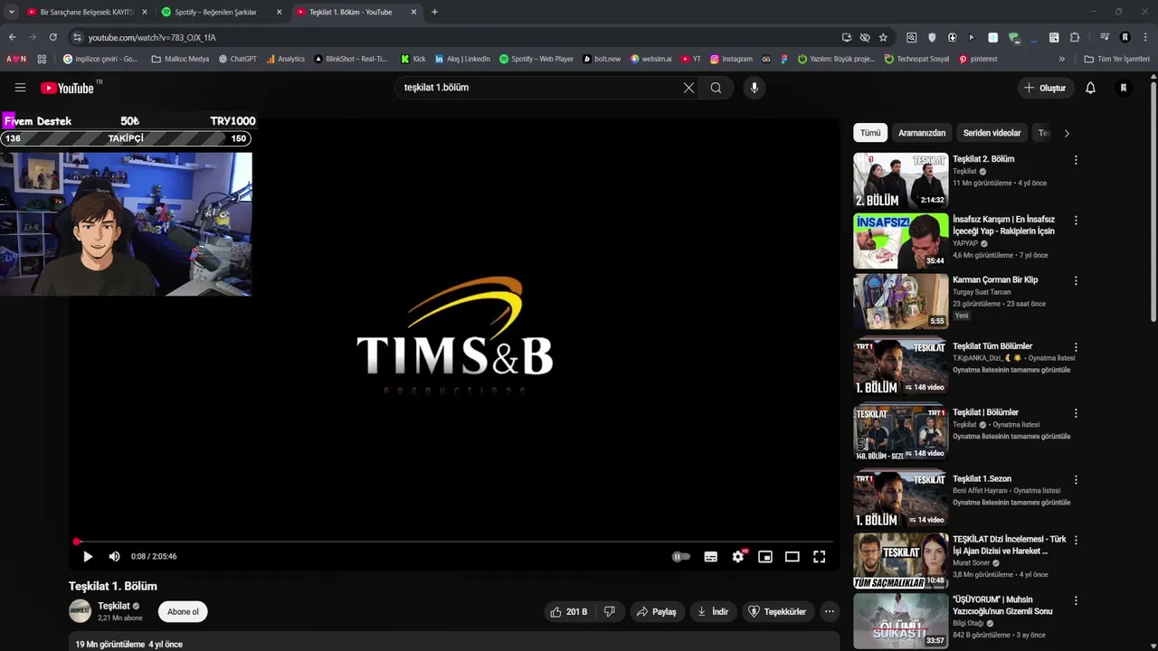Open Instagram bookmark in bookmarks bar
Image resolution: width=1158 pixels, height=651 pixels.
[731, 59]
